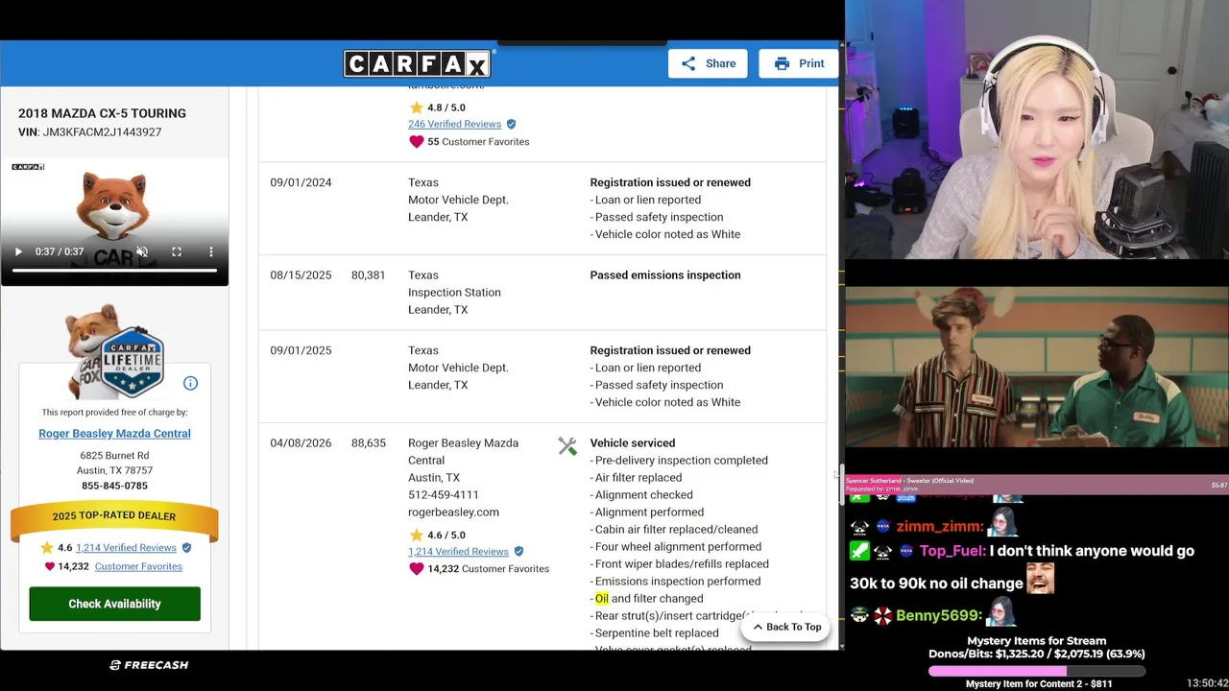Click Top_Fuel username in chat

952,551
